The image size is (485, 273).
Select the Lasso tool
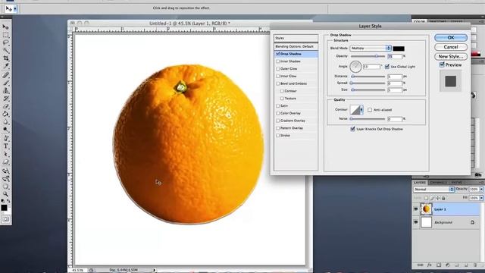pyautogui.click(x=5, y=42)
